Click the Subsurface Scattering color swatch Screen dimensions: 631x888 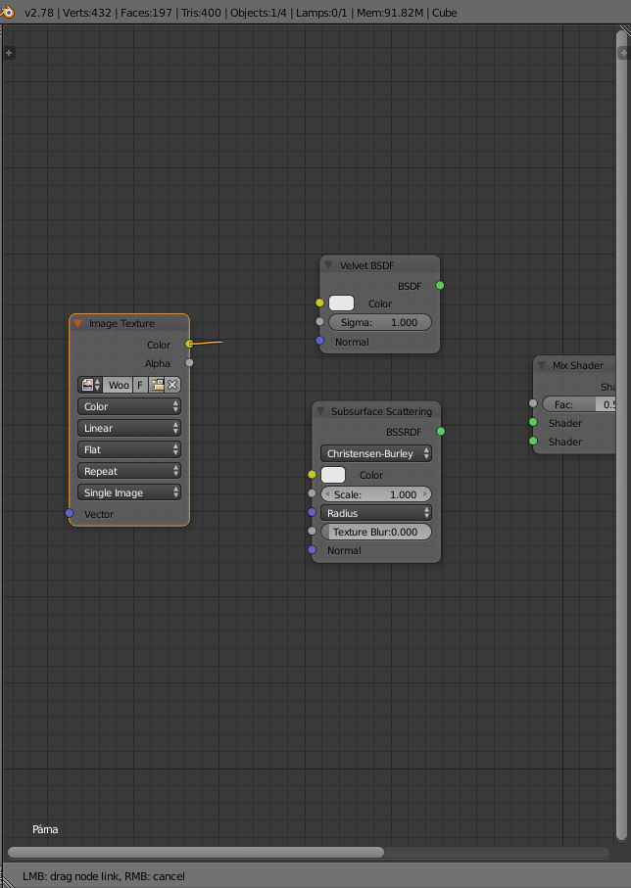(x=333, y=475)
